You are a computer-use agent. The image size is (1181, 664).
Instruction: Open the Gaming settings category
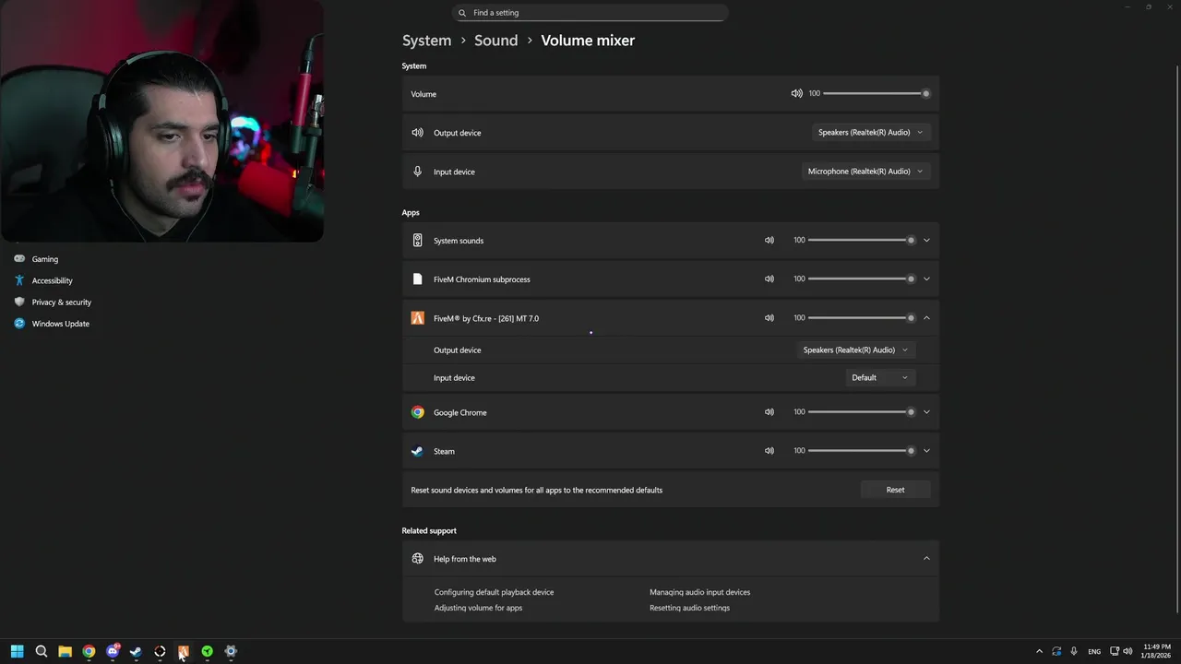point(44,259)
